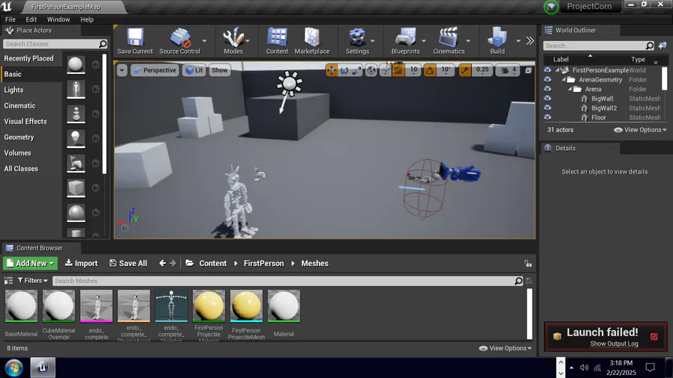Click the Build toolbar icon
673x378 pixels.
(497, 41)
